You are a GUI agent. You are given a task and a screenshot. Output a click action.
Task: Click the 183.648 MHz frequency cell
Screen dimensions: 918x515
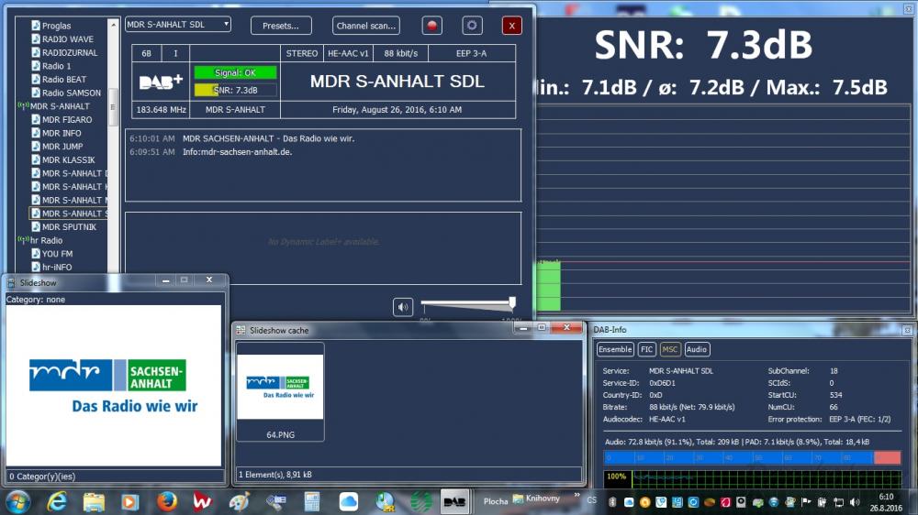point(161,109)
